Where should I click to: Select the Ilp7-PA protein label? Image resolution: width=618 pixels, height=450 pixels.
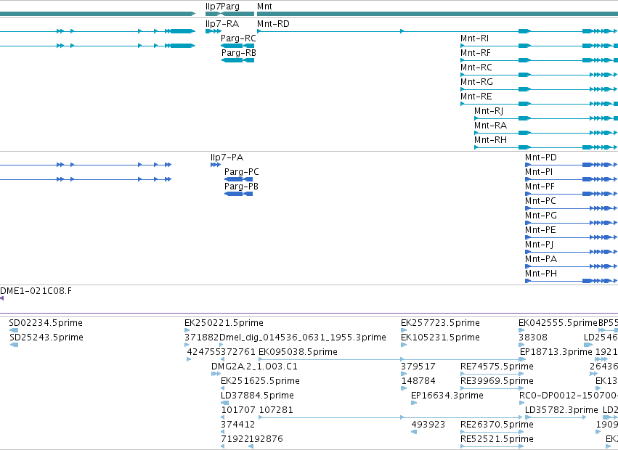click(x=227, y=157)
